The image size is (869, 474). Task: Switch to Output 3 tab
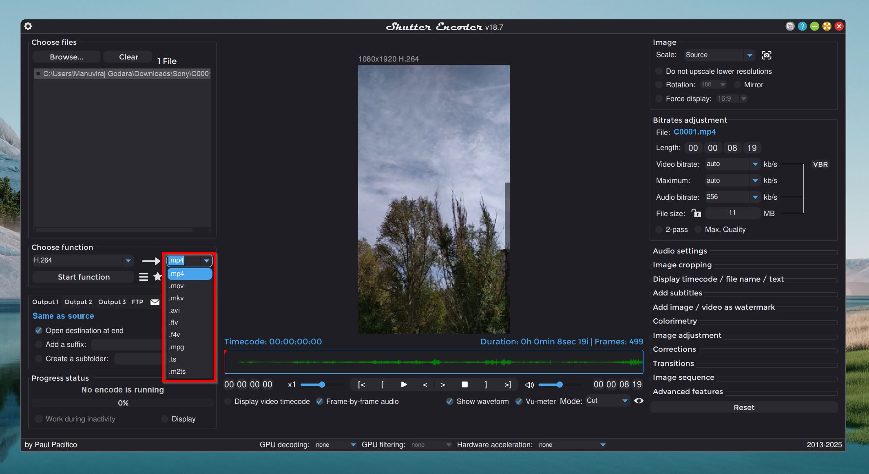112,302
